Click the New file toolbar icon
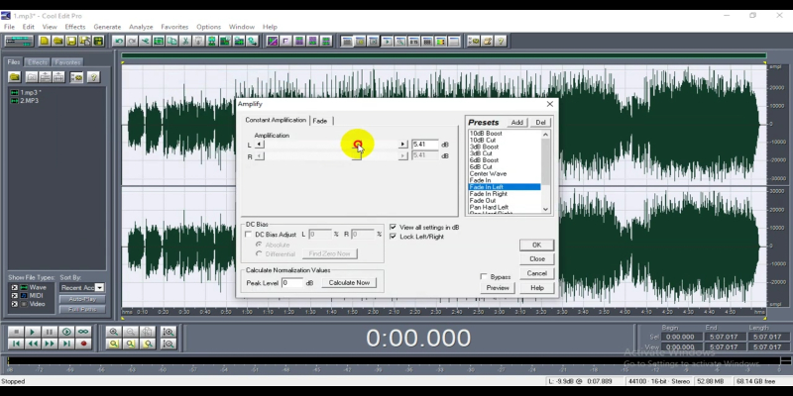This screenshot has width=793, height=396. 45,41
